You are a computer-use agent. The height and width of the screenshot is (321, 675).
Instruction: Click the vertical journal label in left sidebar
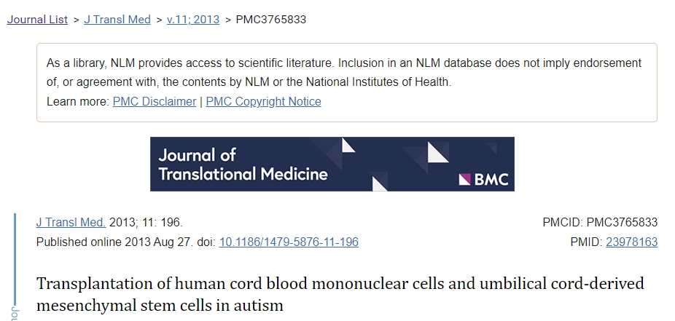16,312
